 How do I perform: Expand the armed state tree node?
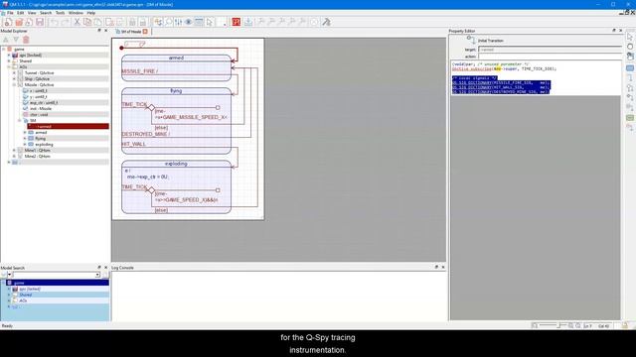pyautogui.click(x=25, y=132)
